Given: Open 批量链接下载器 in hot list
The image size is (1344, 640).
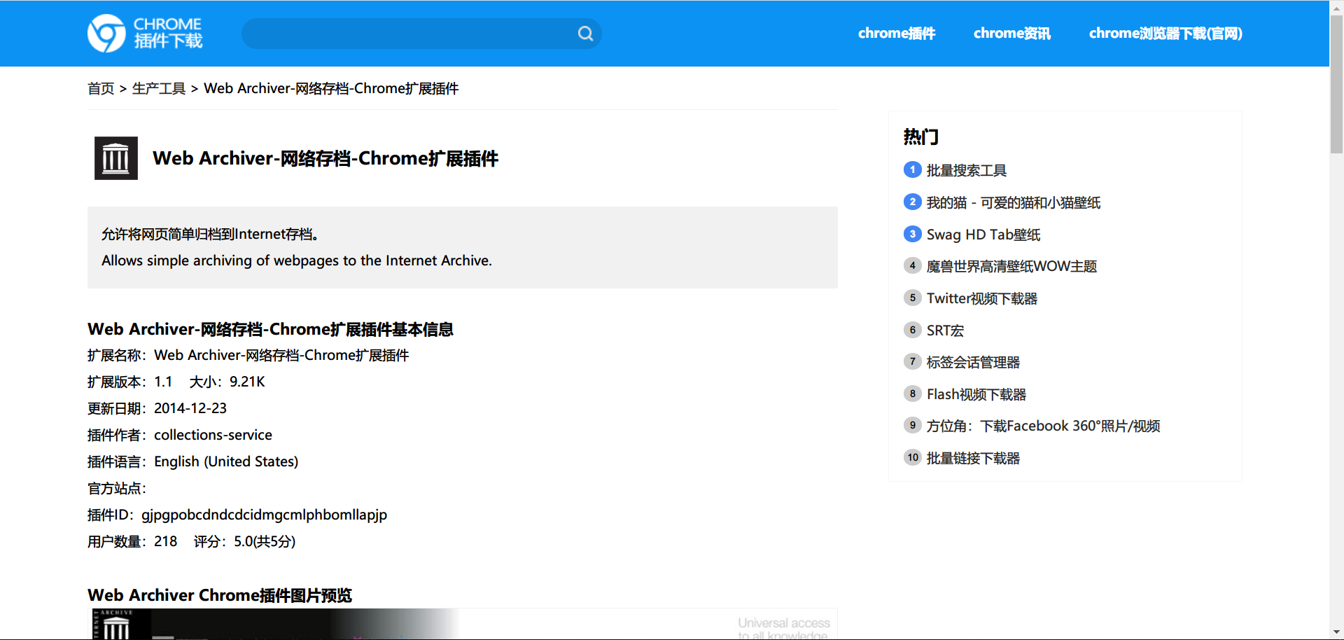Looking at the screenshot, I should point(972,459).
